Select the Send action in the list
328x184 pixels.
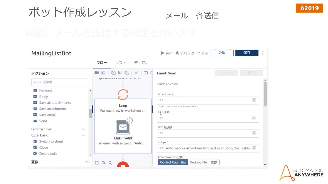43,121
